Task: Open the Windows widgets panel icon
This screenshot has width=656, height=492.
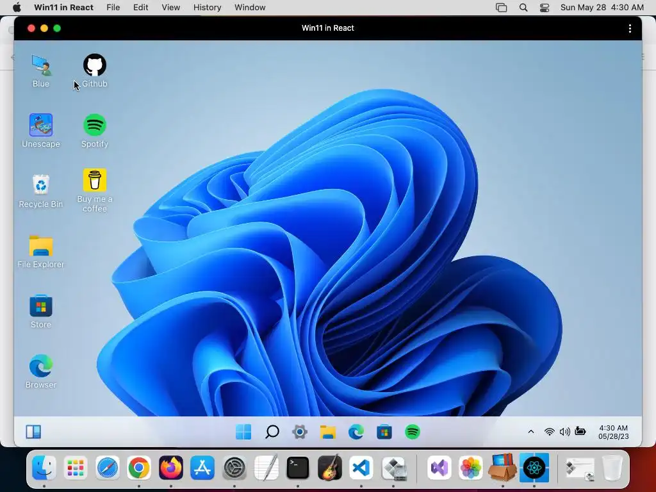Action: (x=33, y=432)
